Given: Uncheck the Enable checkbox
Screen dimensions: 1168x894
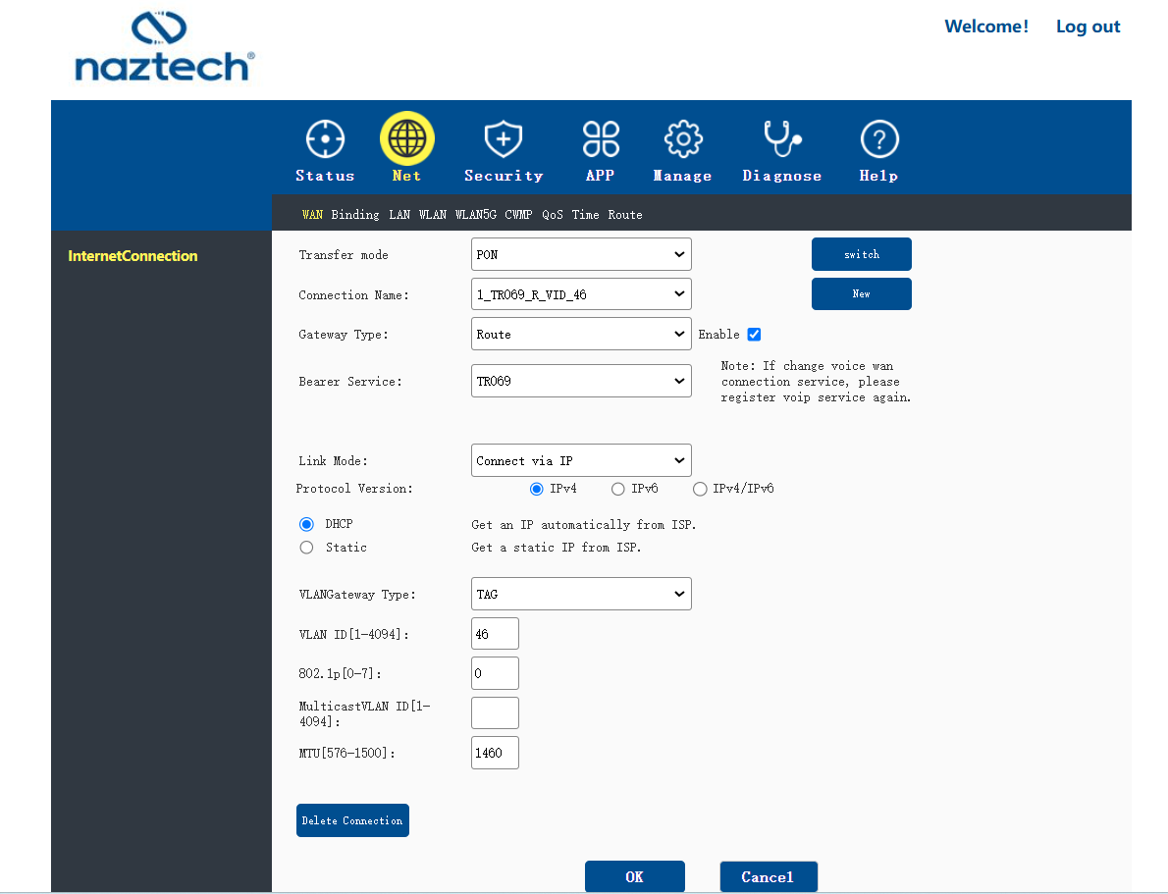Looking at the screenshot, I should [x=754, y=335].
